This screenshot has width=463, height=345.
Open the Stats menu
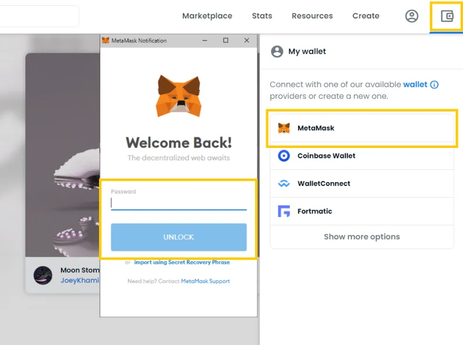(262, 16)
